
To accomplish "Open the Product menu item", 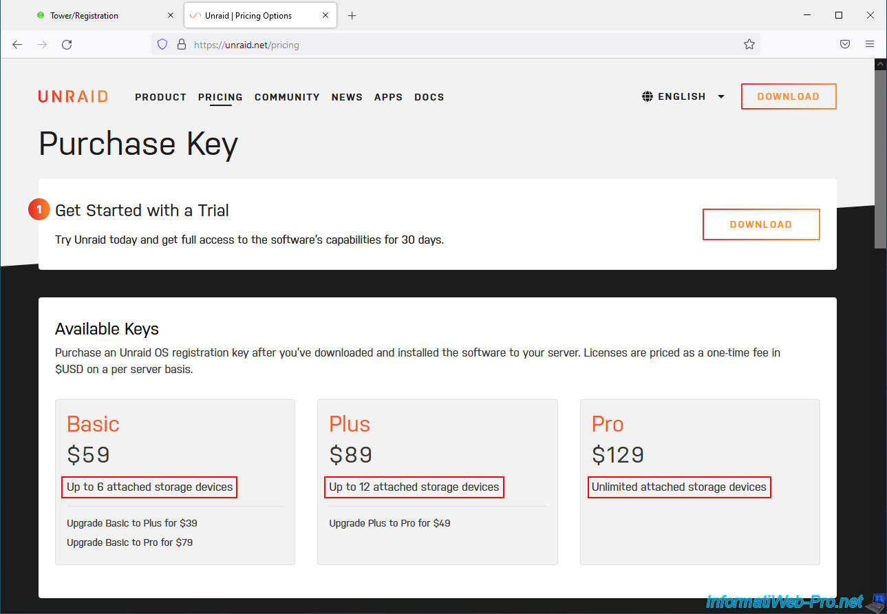I will 160,98.
